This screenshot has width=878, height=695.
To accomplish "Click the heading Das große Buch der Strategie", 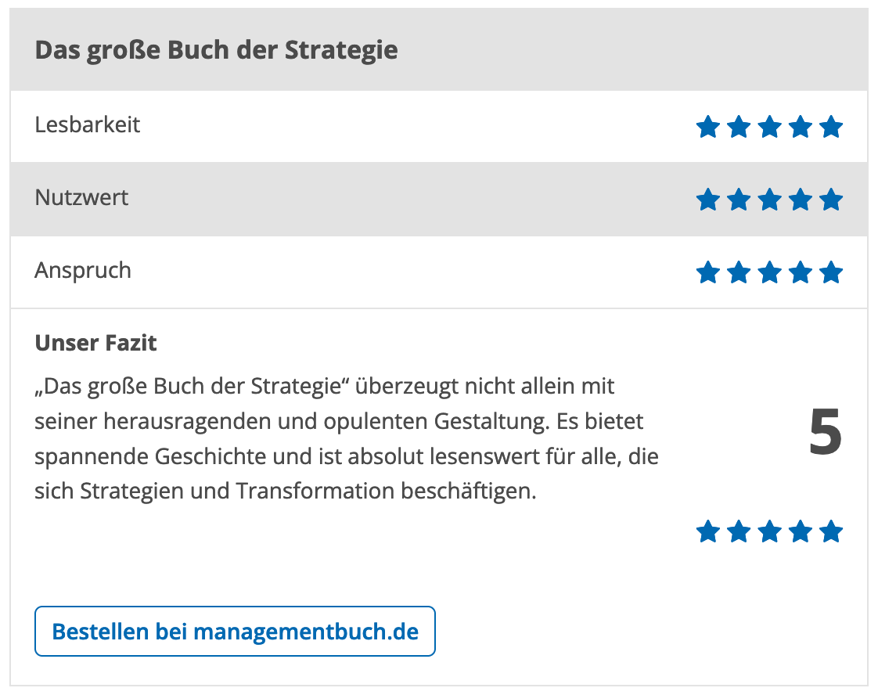I will coord(217,50).
